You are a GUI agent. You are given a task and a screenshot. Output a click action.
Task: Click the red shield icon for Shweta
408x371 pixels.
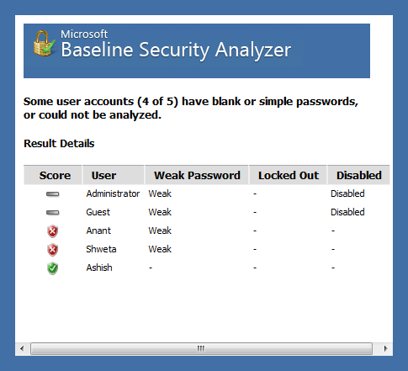click(x=52, y=250)
